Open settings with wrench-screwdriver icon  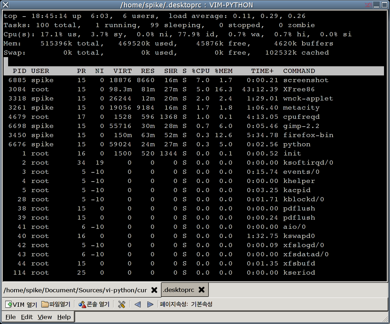coord(122,304)
